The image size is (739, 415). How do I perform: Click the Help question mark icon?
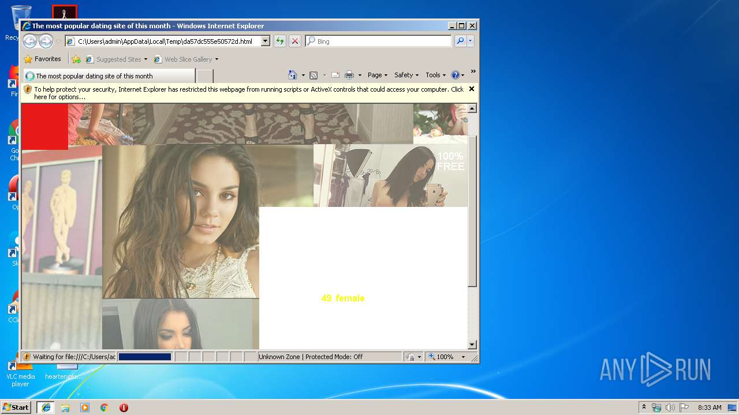tap(455, 75)
